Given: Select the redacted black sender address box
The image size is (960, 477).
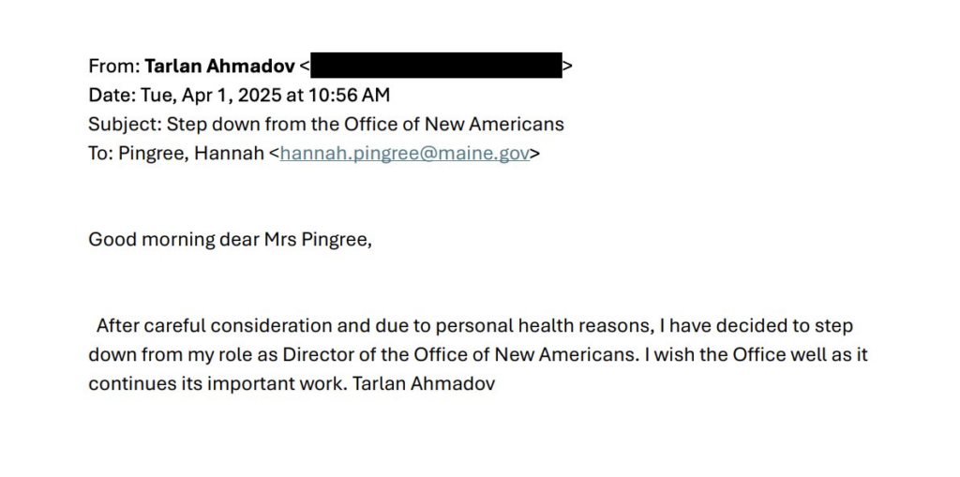Looking at the screenshot, I should [x=436, y=66].
